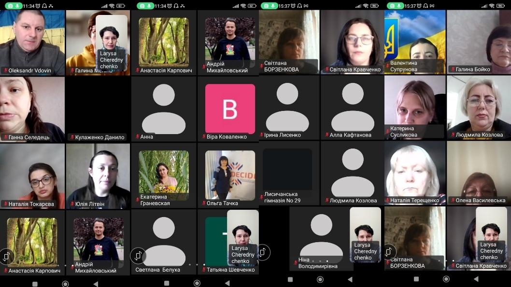The image size is (511, 287).
Task: Tap the Лисичанська гімназія No 29 tile
Action: (x=288, y=173)
